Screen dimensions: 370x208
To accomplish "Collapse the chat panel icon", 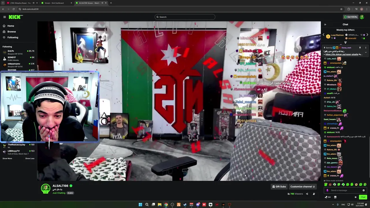I will click(x=325, y=25).
